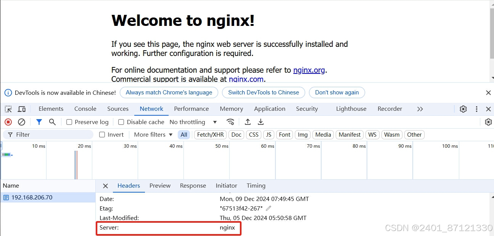Viewport: 494px width, 236px height.
Task: Follow the nginx.org link
Action: (x=309, y=70)
